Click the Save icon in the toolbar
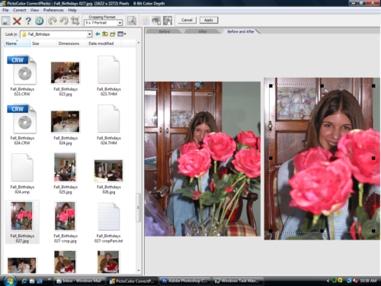The width and height of the screenshot is (381, 286). click(5, 21)
